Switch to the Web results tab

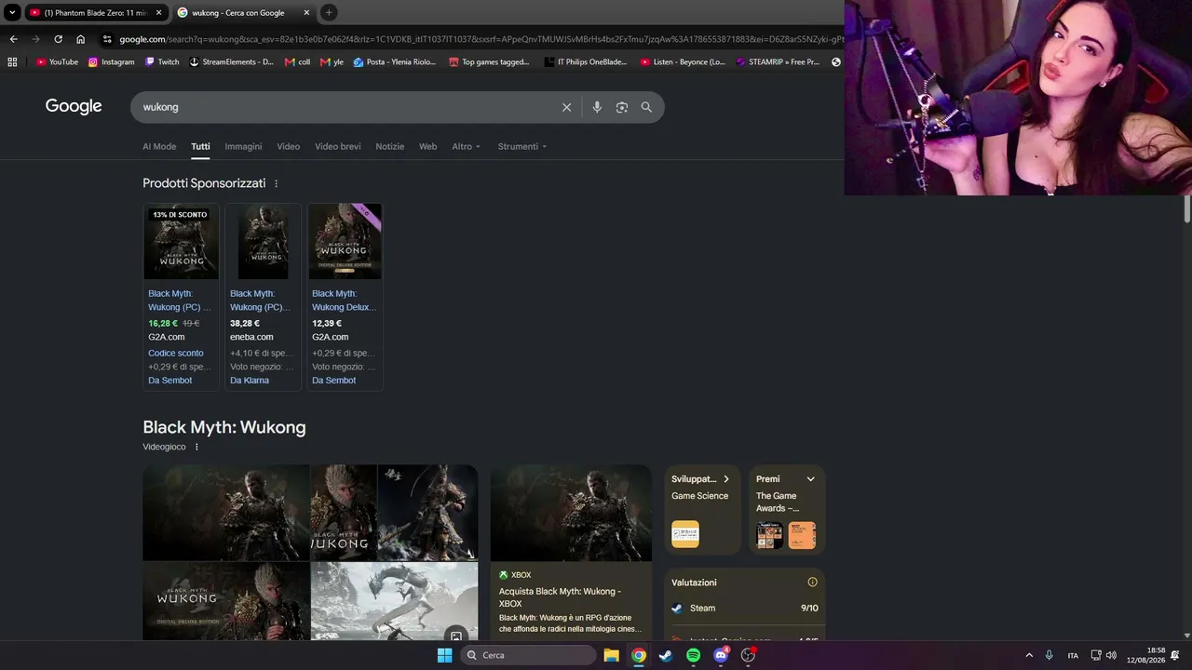click(427, 147)
